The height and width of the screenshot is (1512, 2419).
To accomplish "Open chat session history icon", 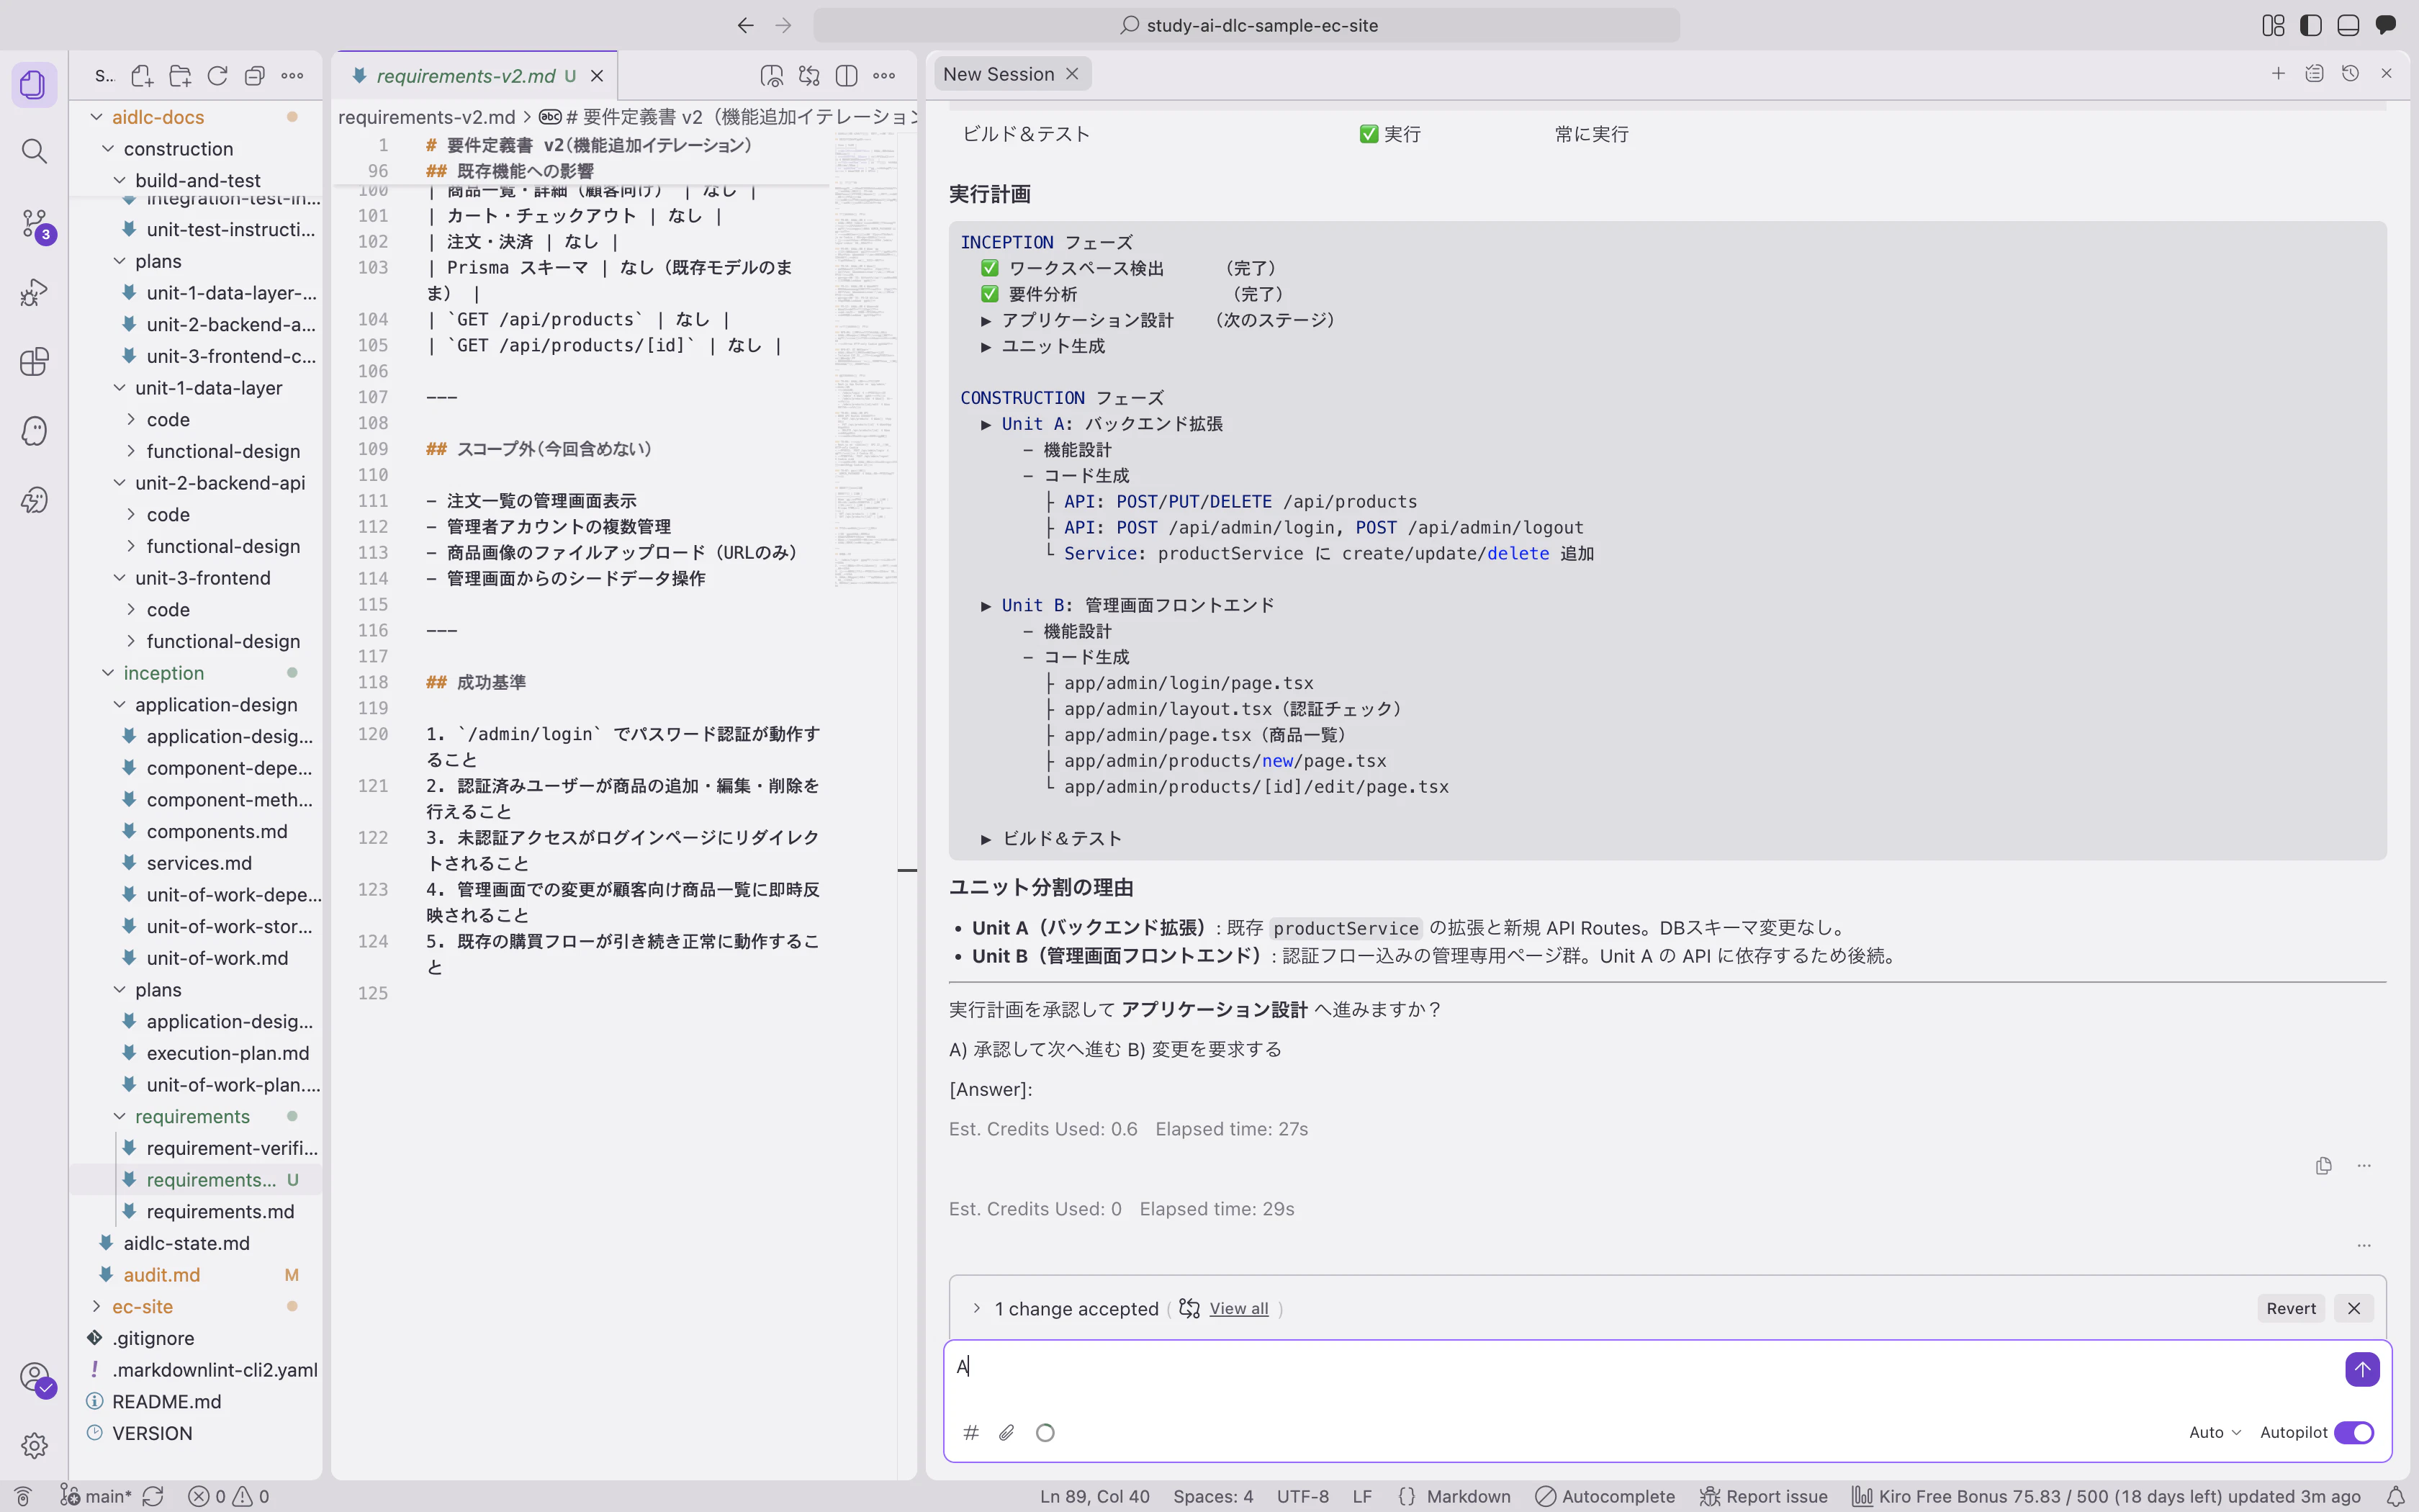I will pos(2350,73).
